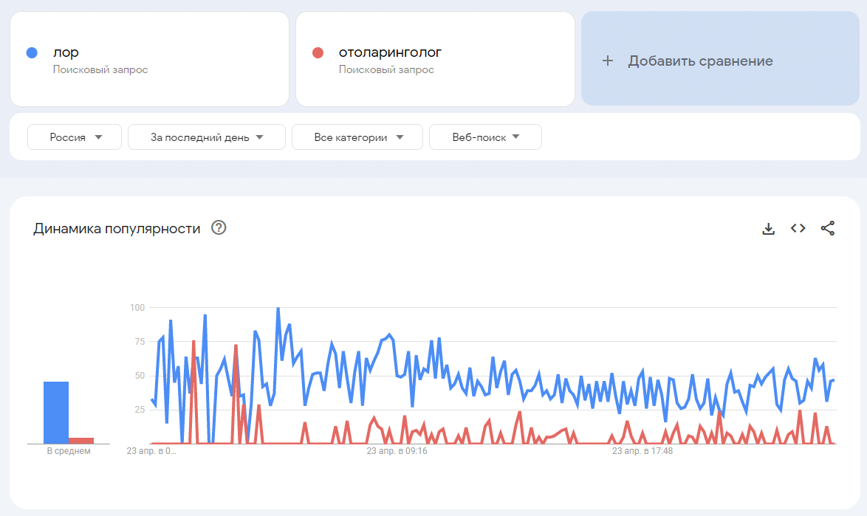
Task: Edit the лор search term card
Action: point(149,59)
